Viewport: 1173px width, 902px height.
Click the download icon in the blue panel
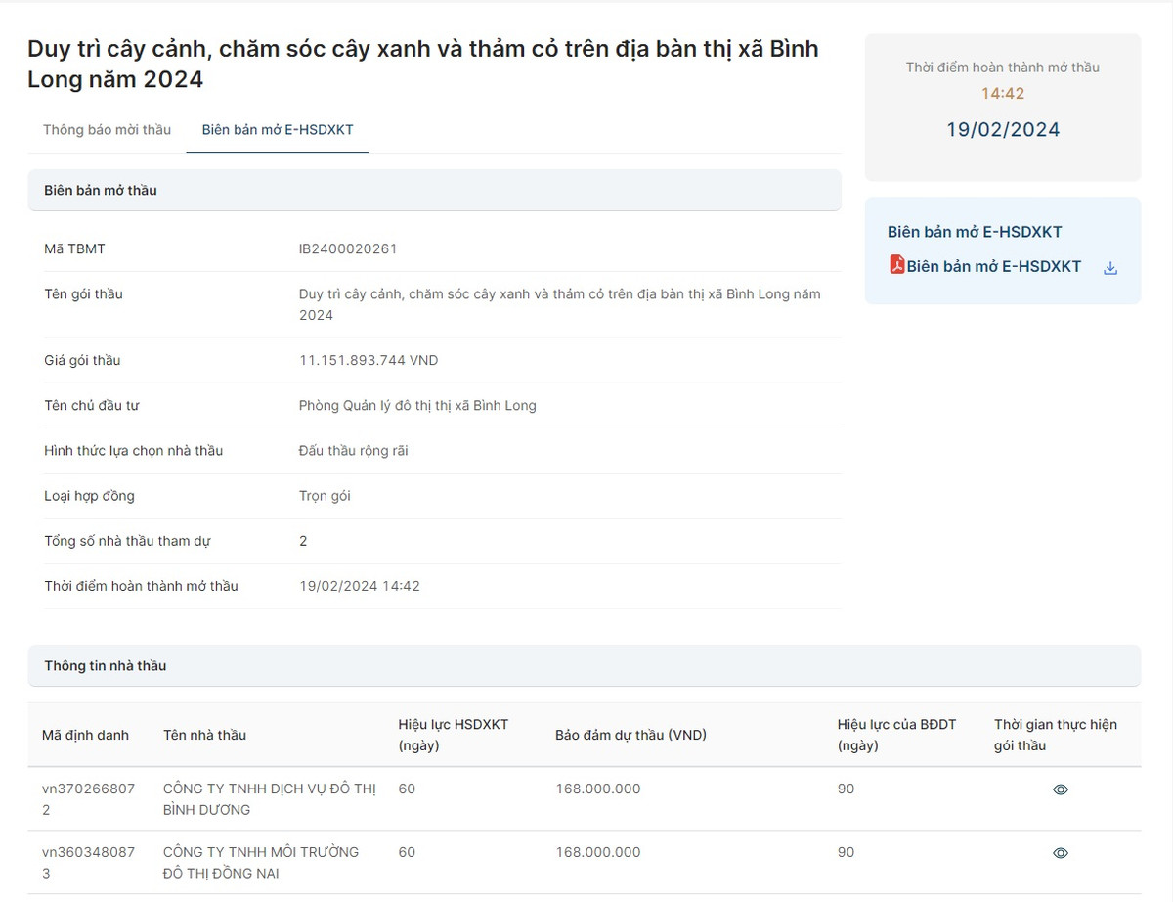point(1109,268)
